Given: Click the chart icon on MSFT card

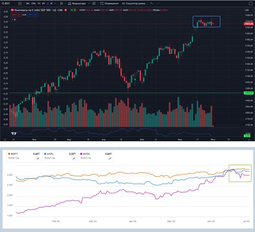Looking at the screenshot, I should tap(38, 158).
